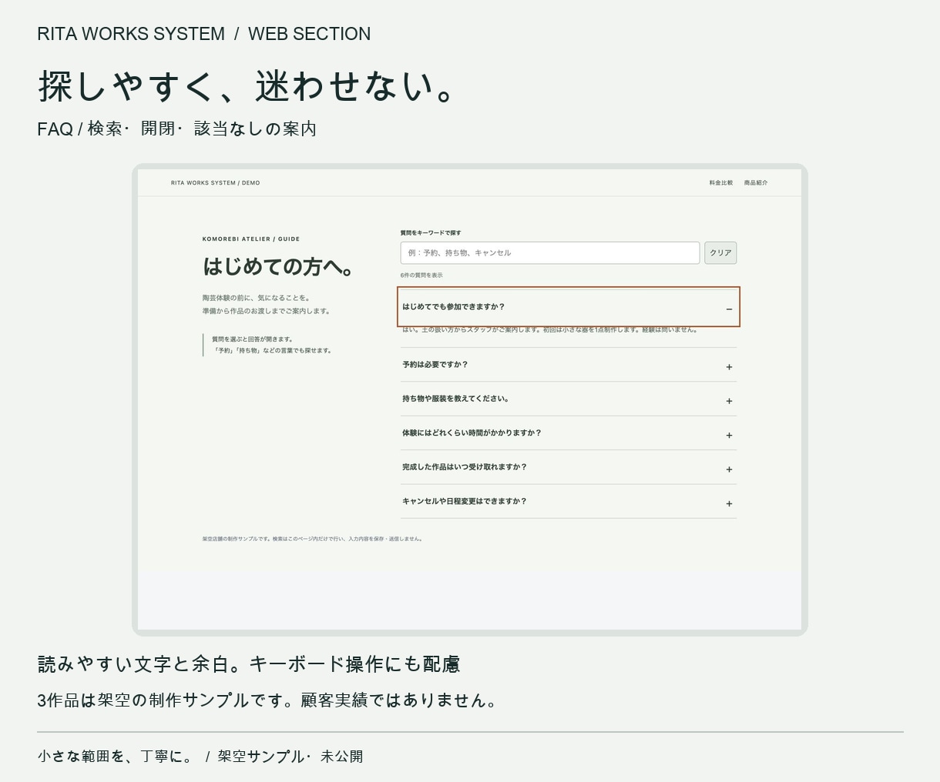Click the KOMOREBI ATELIER / GUIDE label
This screenshot has height=782, width=940.
tap(251, 239)
